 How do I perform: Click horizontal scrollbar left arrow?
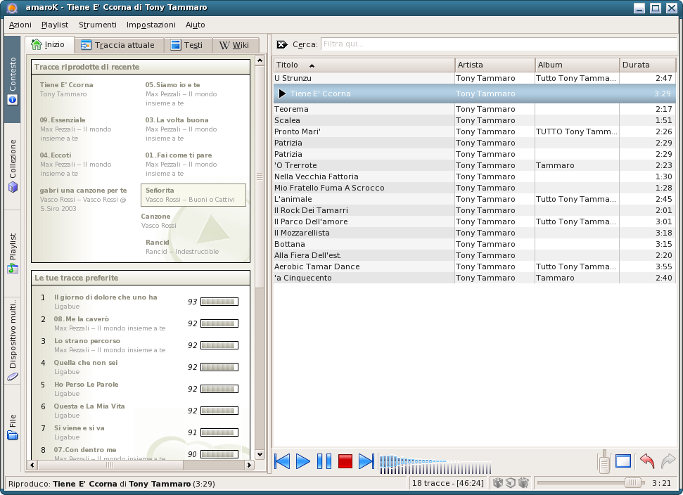coord(32,465)
